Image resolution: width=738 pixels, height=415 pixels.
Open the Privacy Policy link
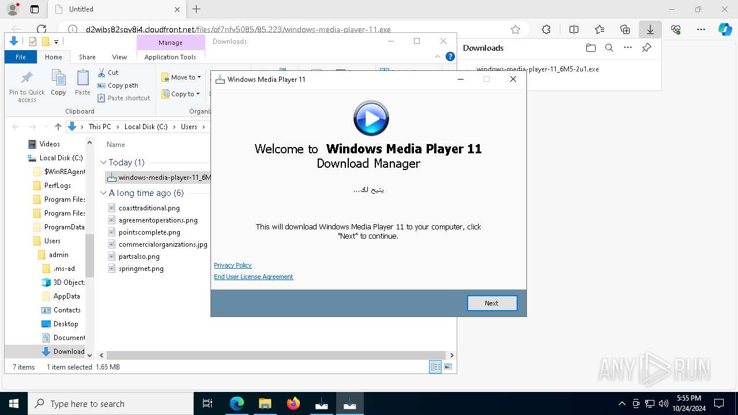233,265
